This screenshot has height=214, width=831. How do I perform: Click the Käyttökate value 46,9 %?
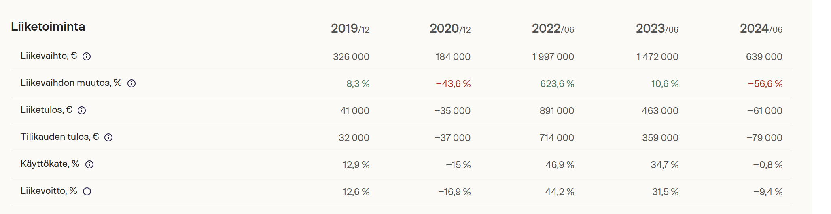tap(560, 165)
